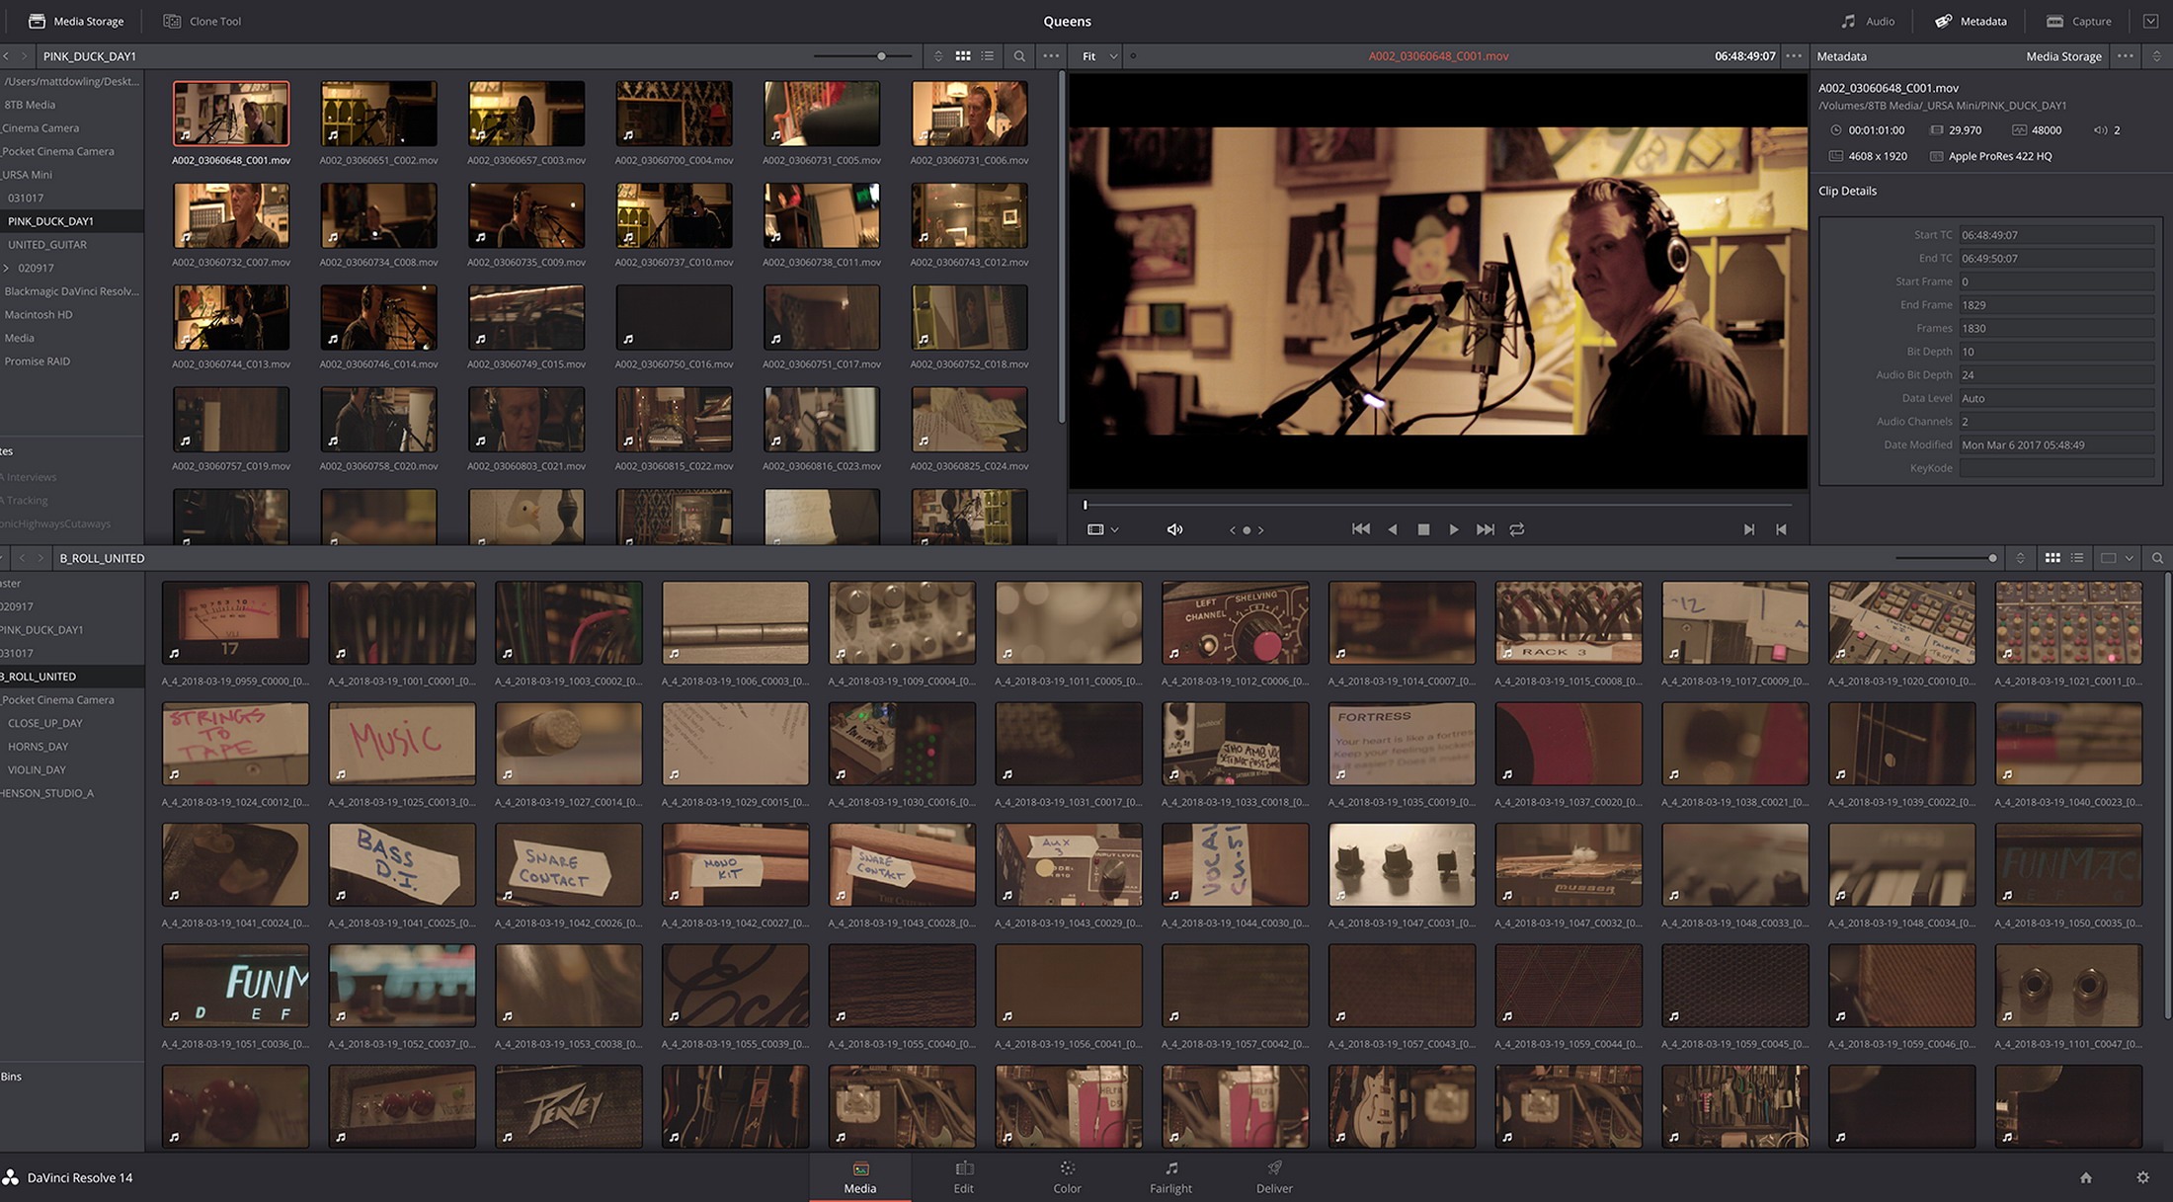Open the Fit zoom dropdown
This screenshot has width=2173, height=1202.
(1099, 56)
